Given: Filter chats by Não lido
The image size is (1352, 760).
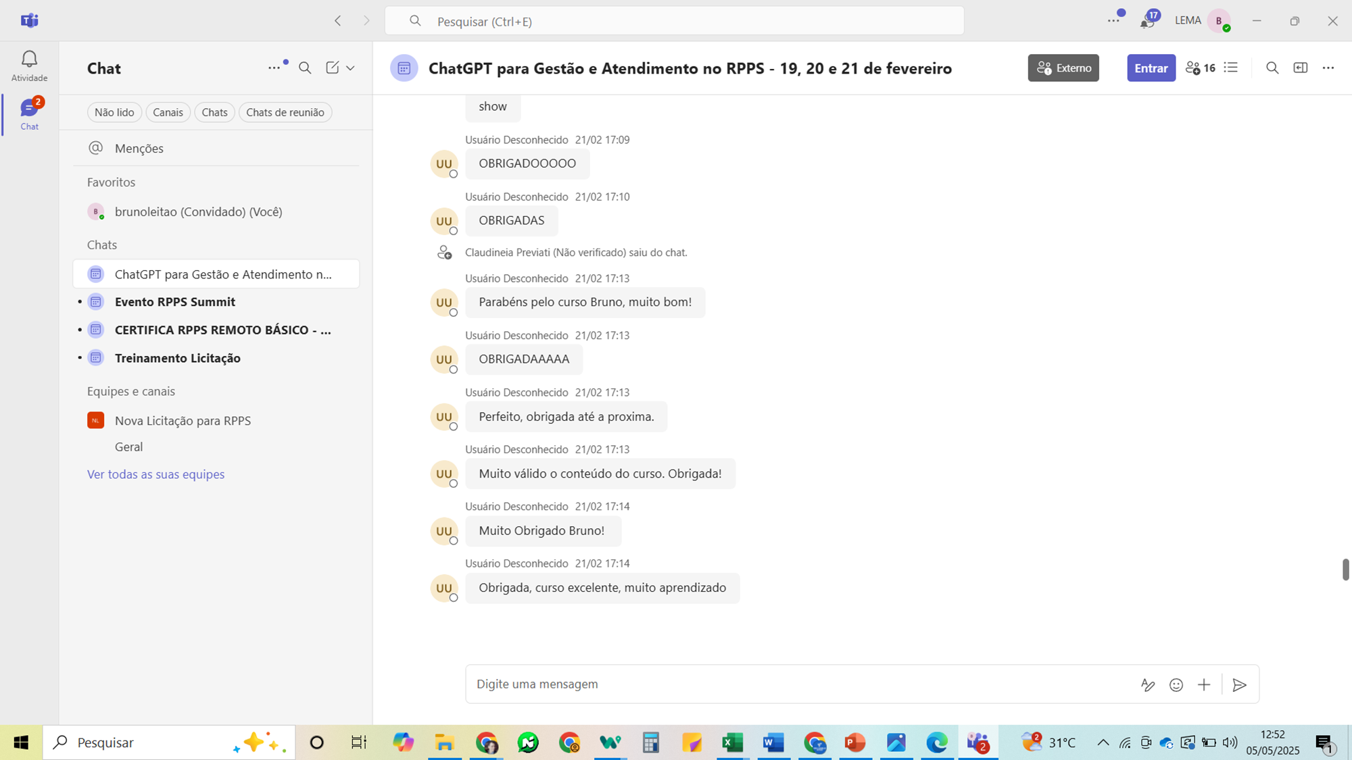Looking at the screenshot, I should [114, 112].
